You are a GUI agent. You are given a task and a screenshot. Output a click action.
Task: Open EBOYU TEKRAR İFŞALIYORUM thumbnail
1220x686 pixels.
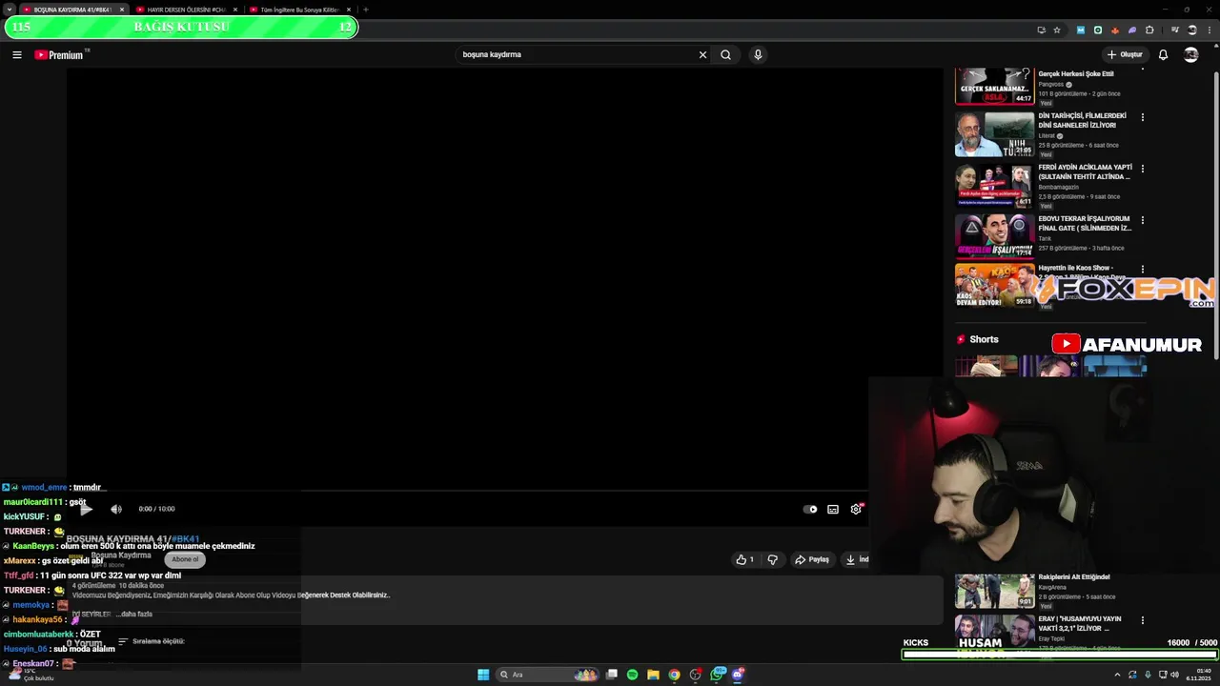coord(994,235)
